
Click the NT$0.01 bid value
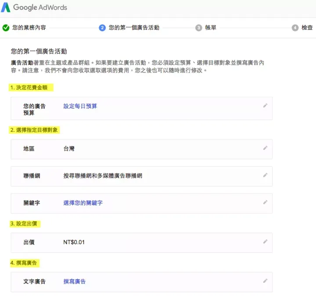74,242
